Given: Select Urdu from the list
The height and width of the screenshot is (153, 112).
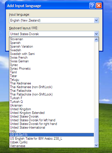Looking at the screenshot, I should click(x=52, y=131).
